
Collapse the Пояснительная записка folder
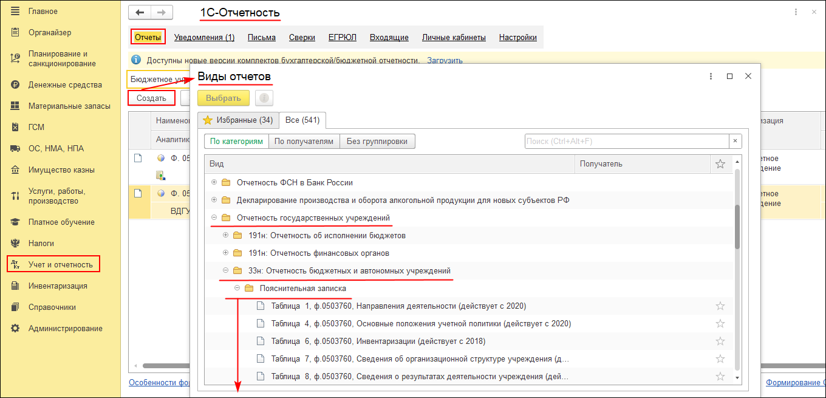[237, 288]
